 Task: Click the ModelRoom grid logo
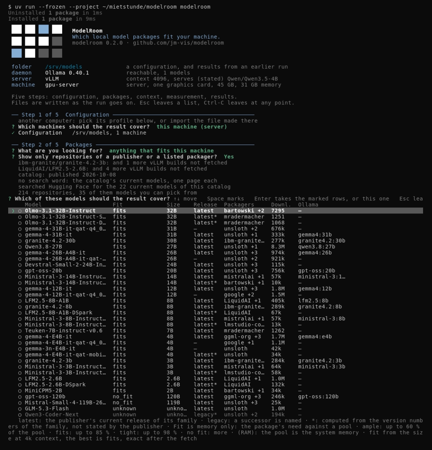(37, 41)
